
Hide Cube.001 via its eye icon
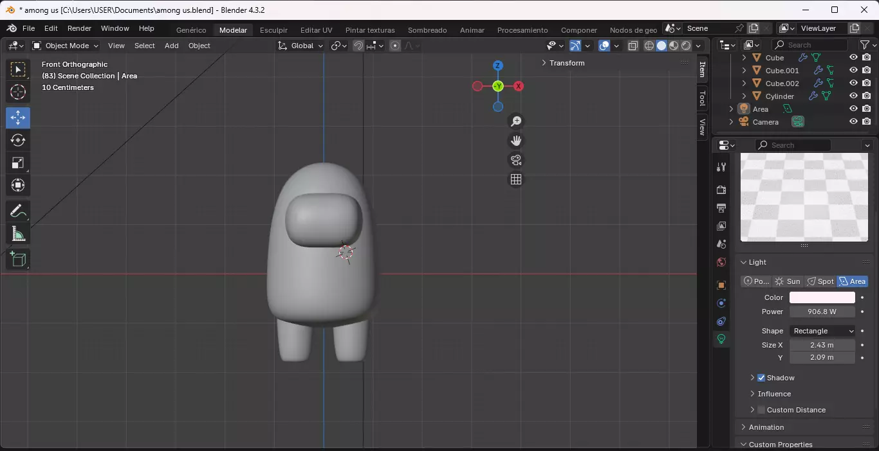[853, 70]
